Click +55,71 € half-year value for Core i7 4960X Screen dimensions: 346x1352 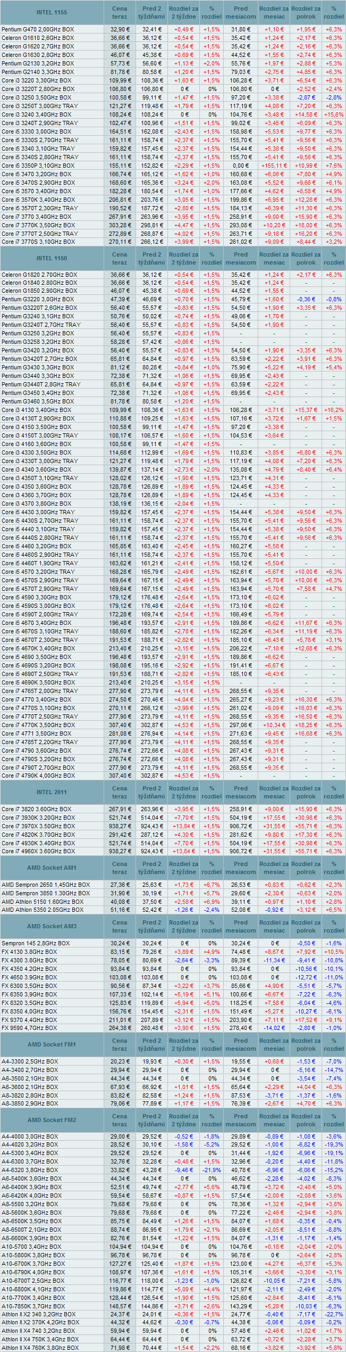click(306, 851)
